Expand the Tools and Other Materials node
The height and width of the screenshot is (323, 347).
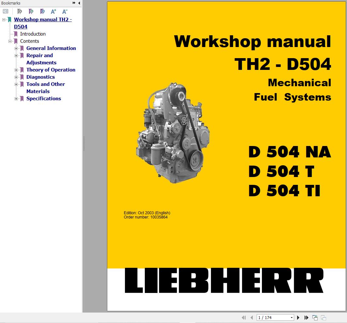click(16, 85)
